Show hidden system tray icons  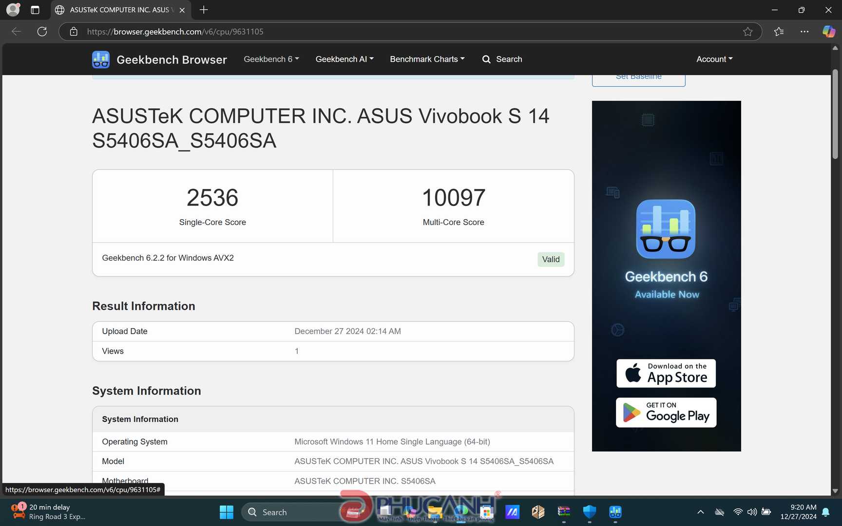click(701, 512)
